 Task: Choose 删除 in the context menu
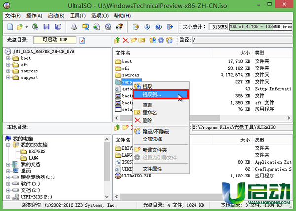click(161, 120)
